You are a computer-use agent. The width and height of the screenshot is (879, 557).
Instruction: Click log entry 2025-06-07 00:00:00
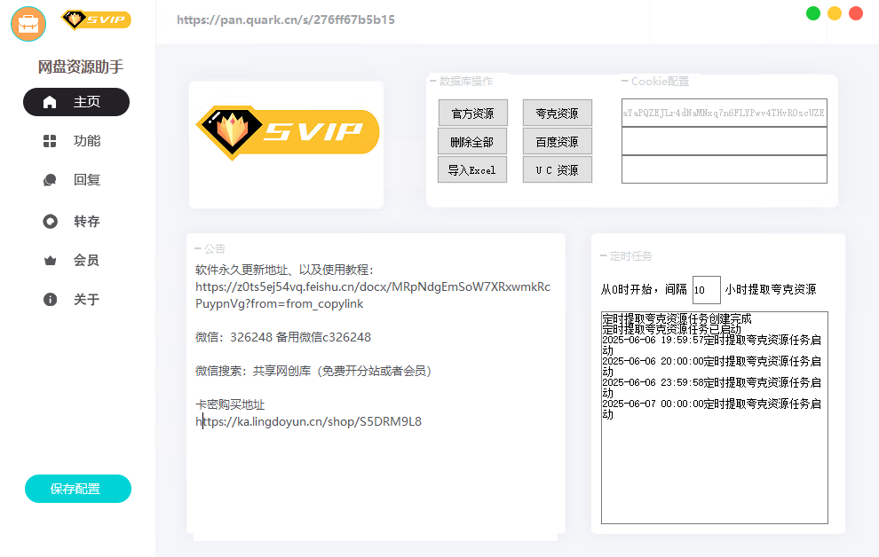[712, 409]
